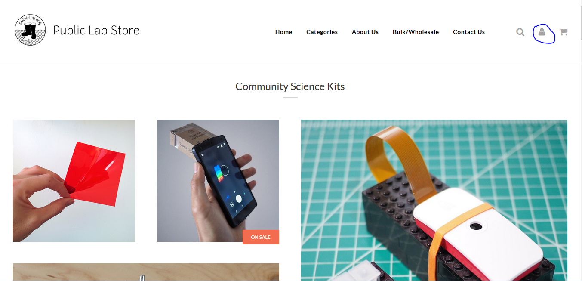Click the search magnifier icon
The width and height of the screenshot is (582, 281).
click(520, 32)
